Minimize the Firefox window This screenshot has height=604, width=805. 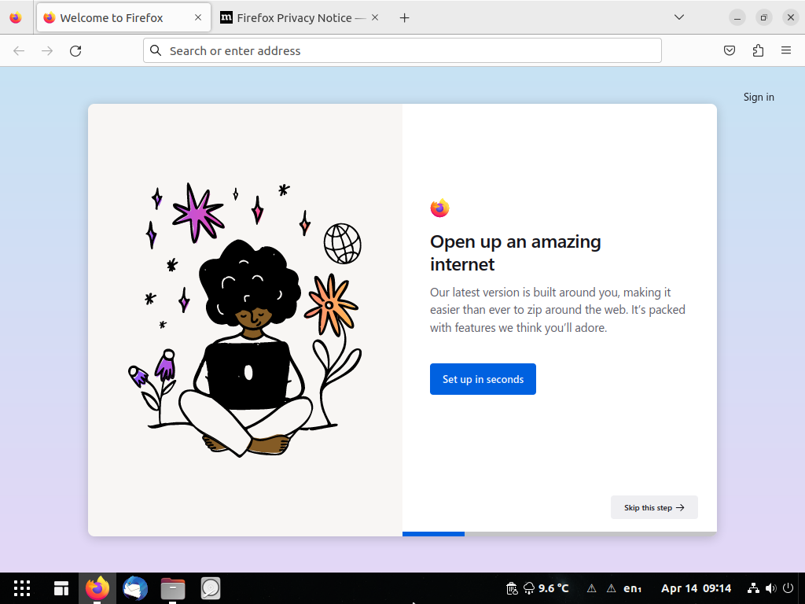pos(737,17)
